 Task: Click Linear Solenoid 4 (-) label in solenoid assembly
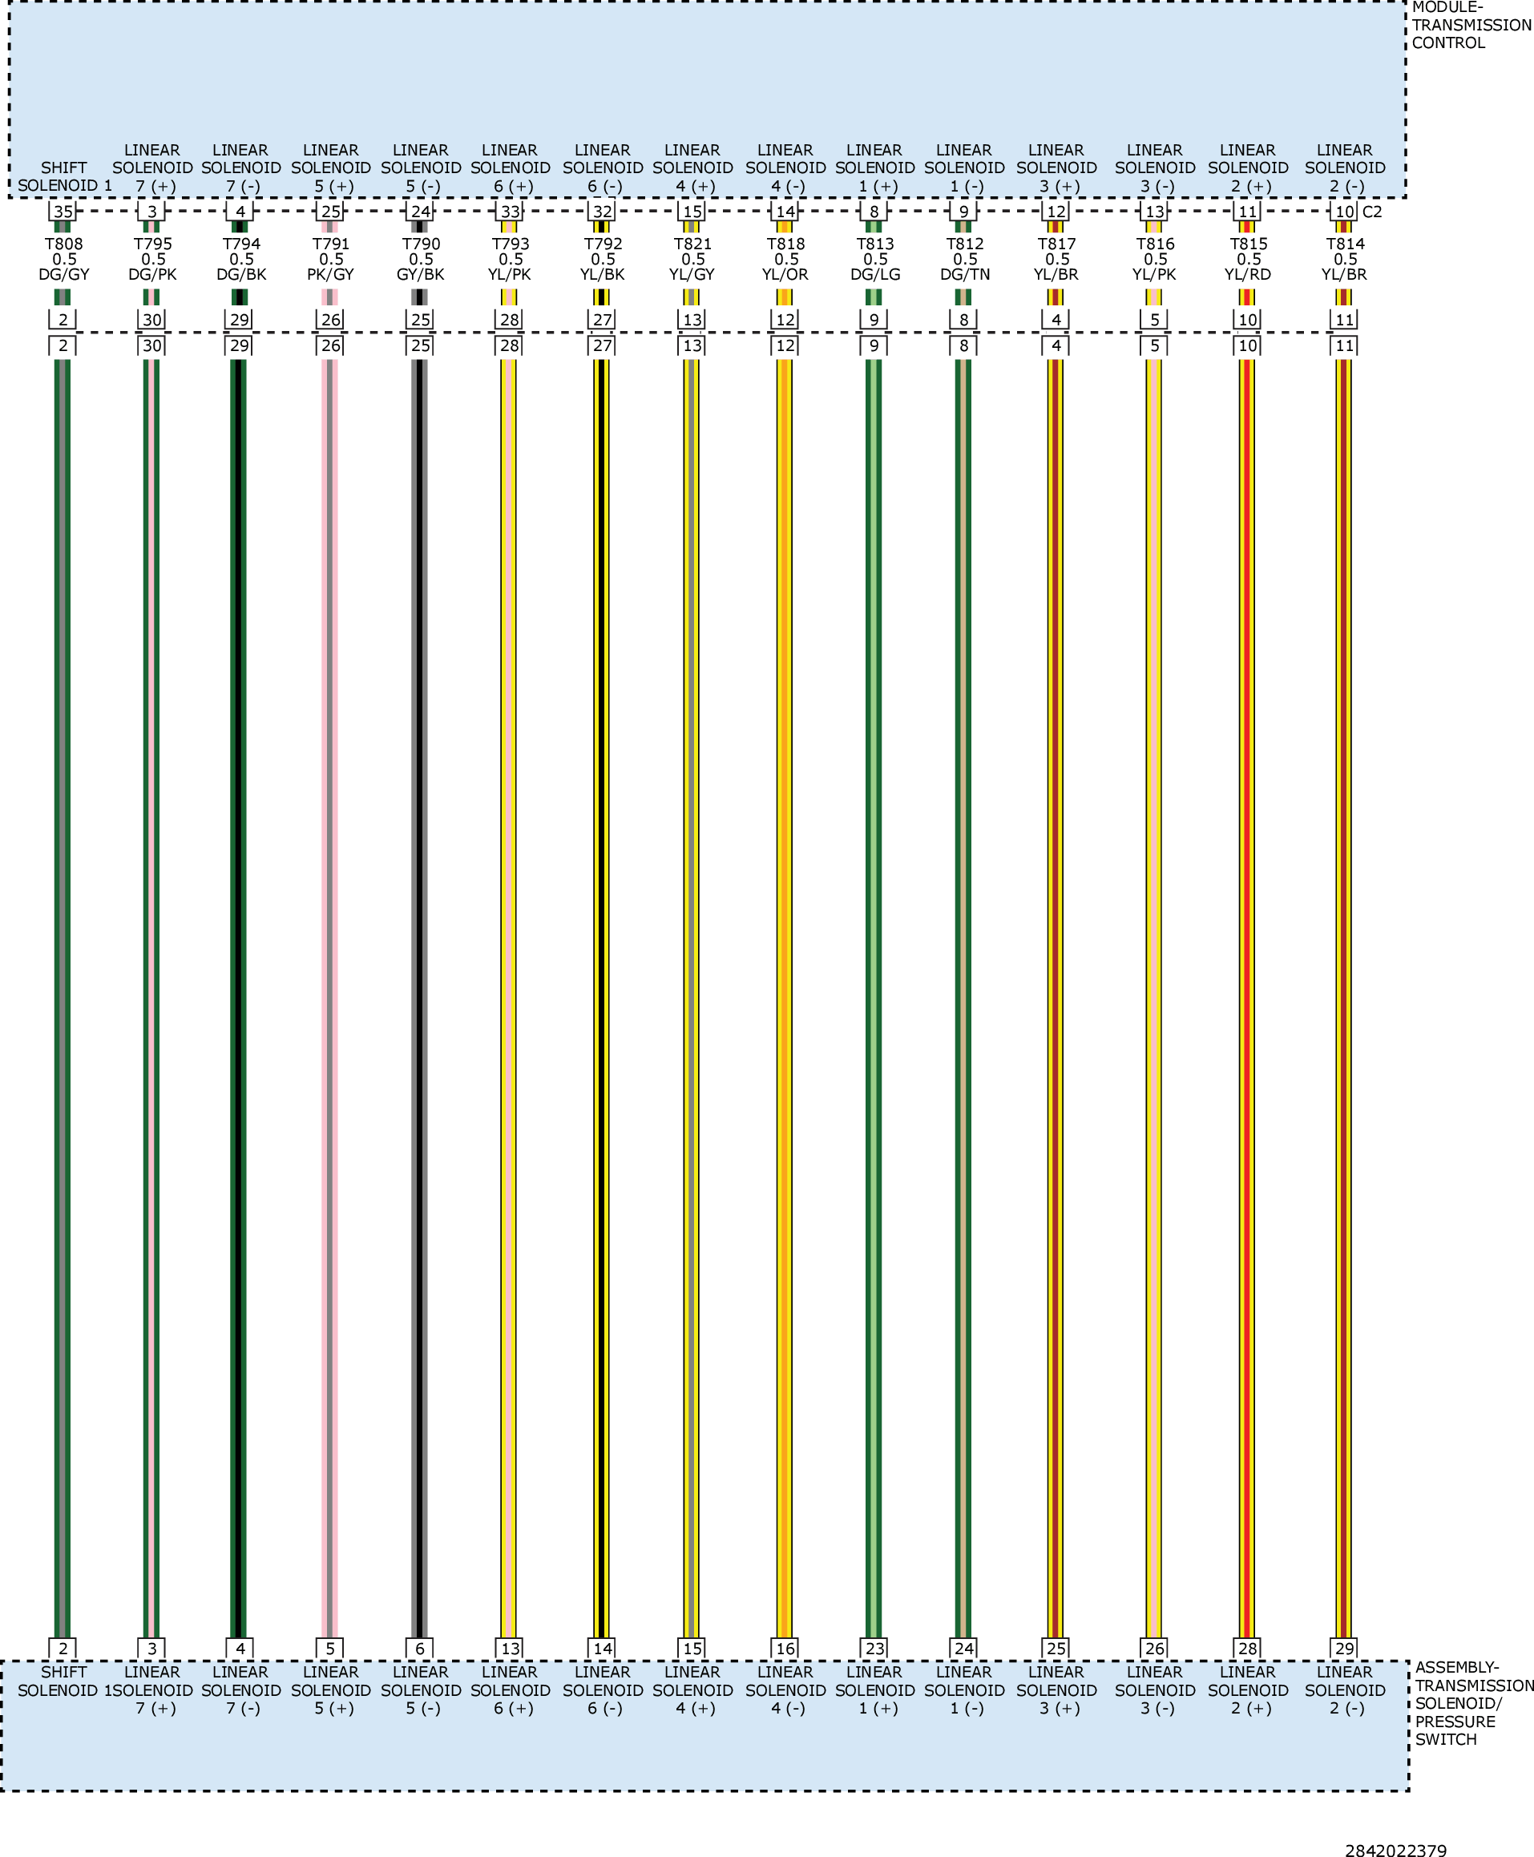(785, 1690)
